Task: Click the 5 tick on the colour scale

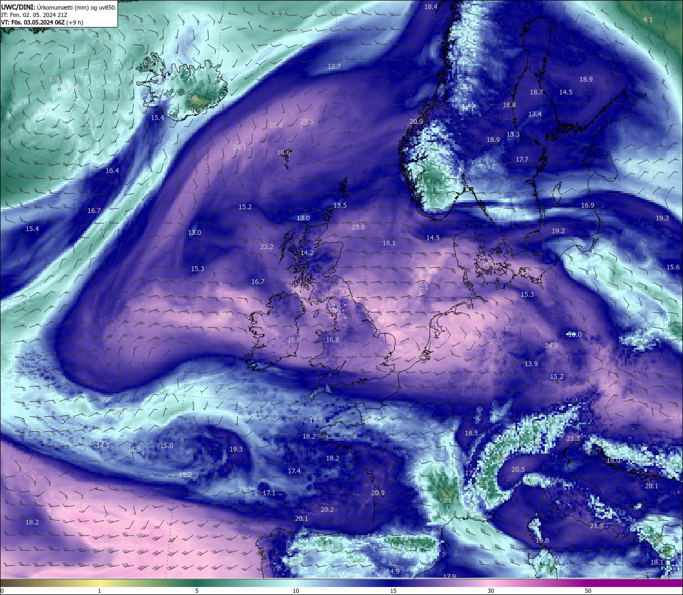Action: [x=197, y=591]
